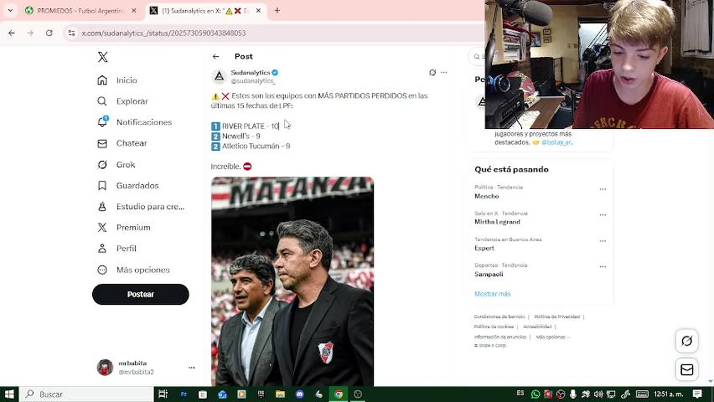Click the @bplay_ar mention link

[x=556, y=142]
